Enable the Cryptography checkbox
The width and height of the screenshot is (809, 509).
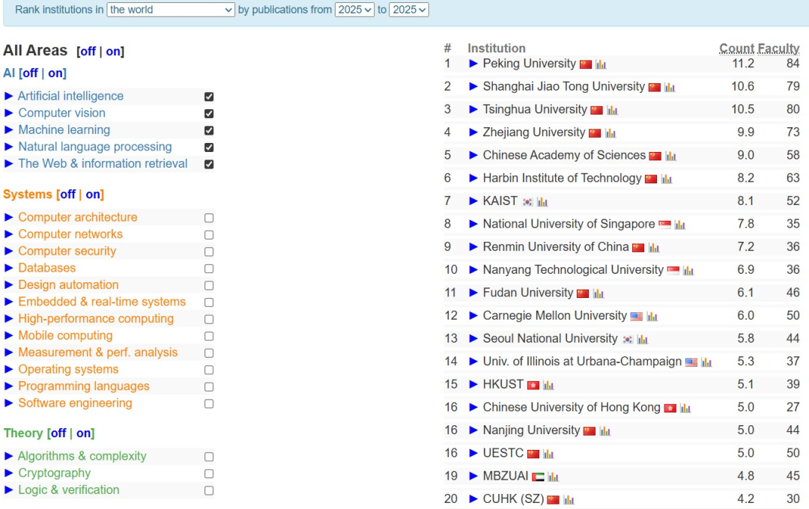click(x=209, y=473)
